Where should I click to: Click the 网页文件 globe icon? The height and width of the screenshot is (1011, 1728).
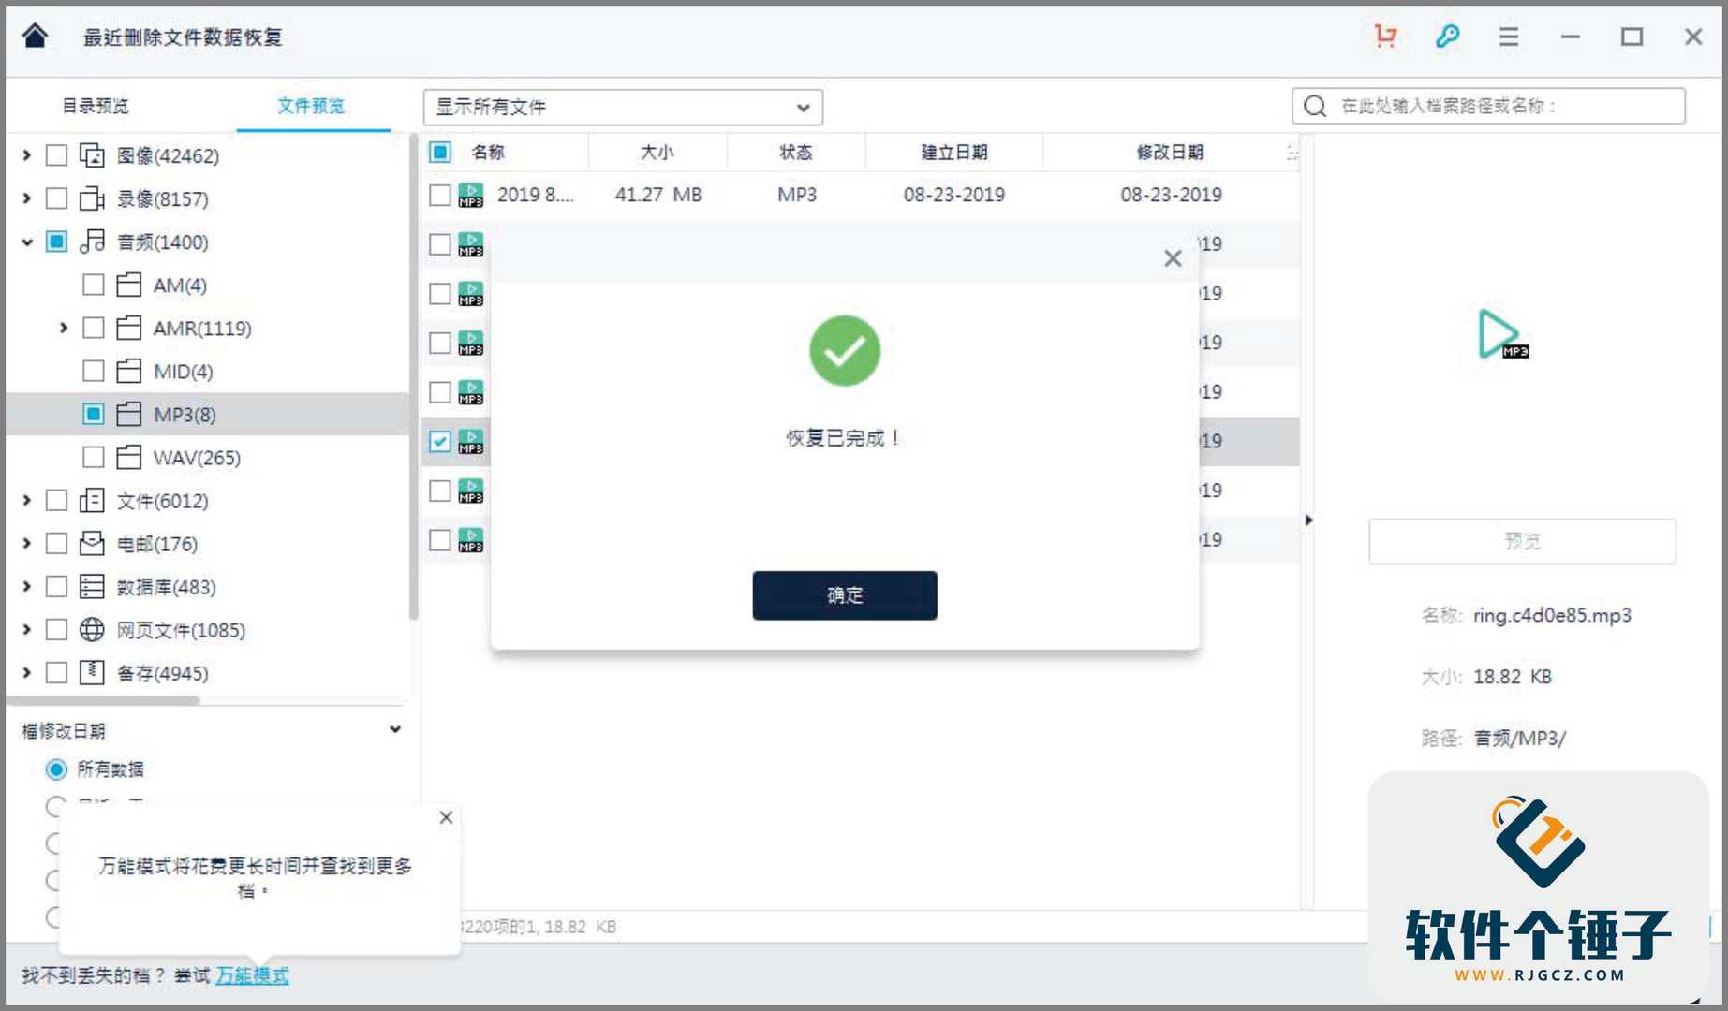point(92,630)
